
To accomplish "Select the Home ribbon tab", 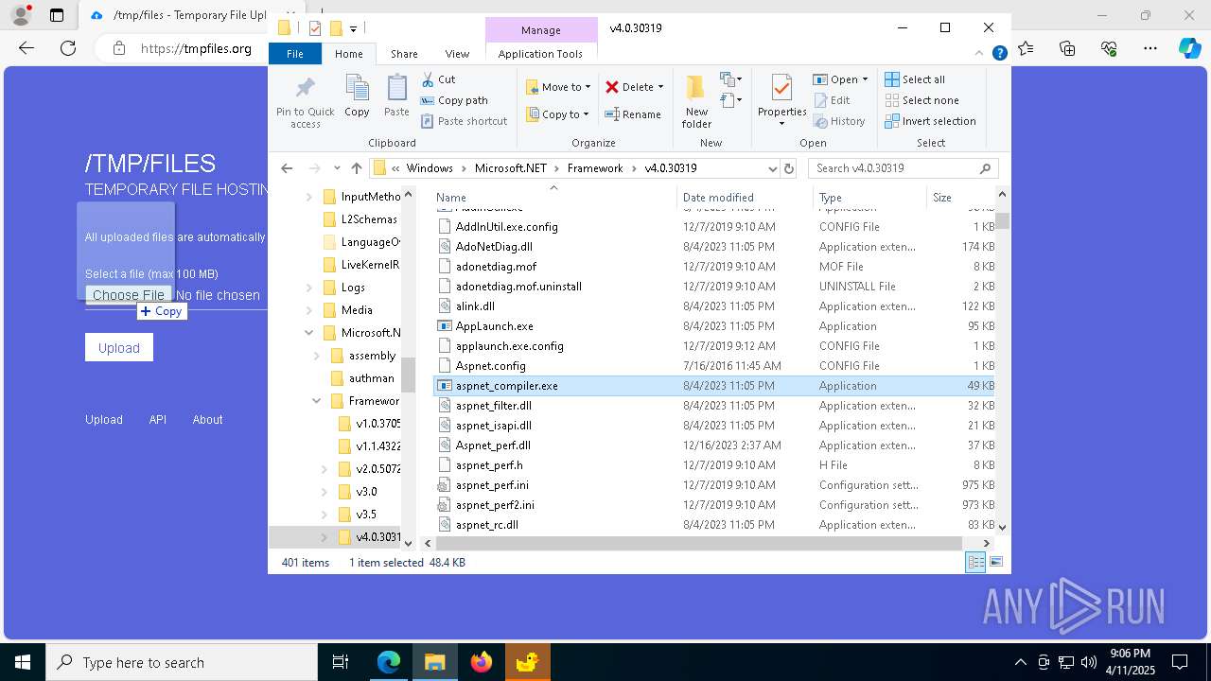I will pyautogui.click(x=348, y=54).
